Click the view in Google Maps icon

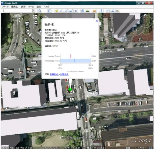coord(118,11)
